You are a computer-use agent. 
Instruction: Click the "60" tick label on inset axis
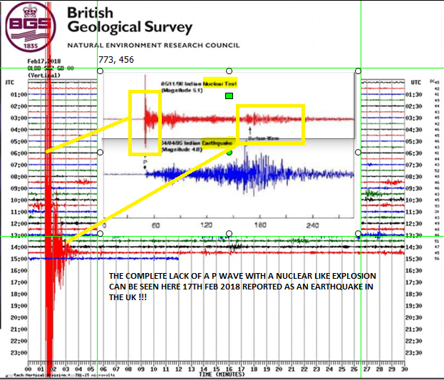pos(155,225)
